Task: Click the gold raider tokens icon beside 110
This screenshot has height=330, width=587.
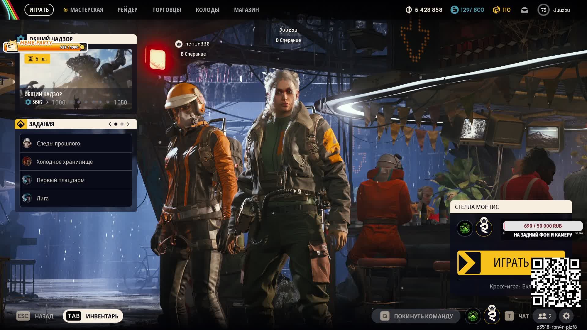Action: click(x=496, y=10)
